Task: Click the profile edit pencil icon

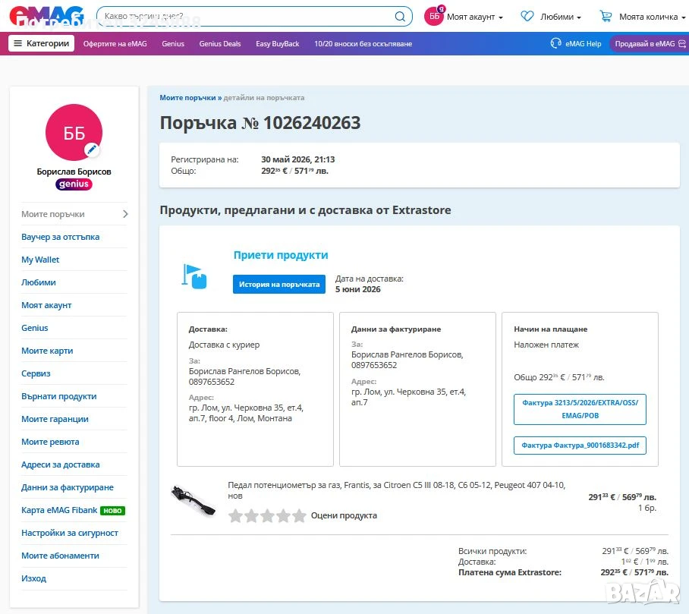Action: [x=91, y=150]
